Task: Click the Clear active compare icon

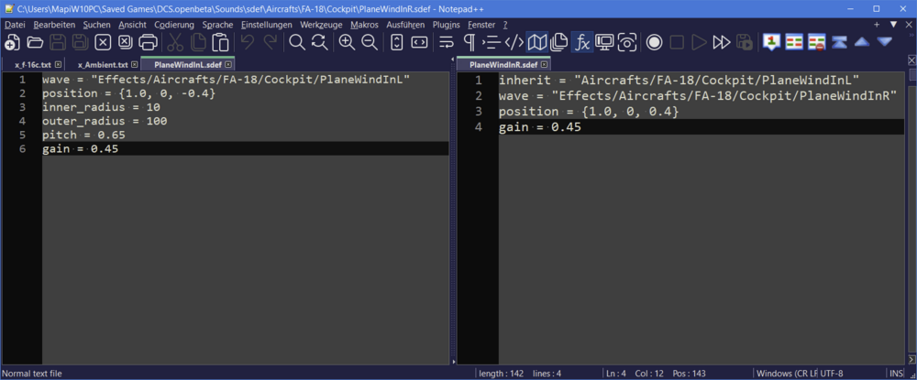Action: [x=816, y=42]
